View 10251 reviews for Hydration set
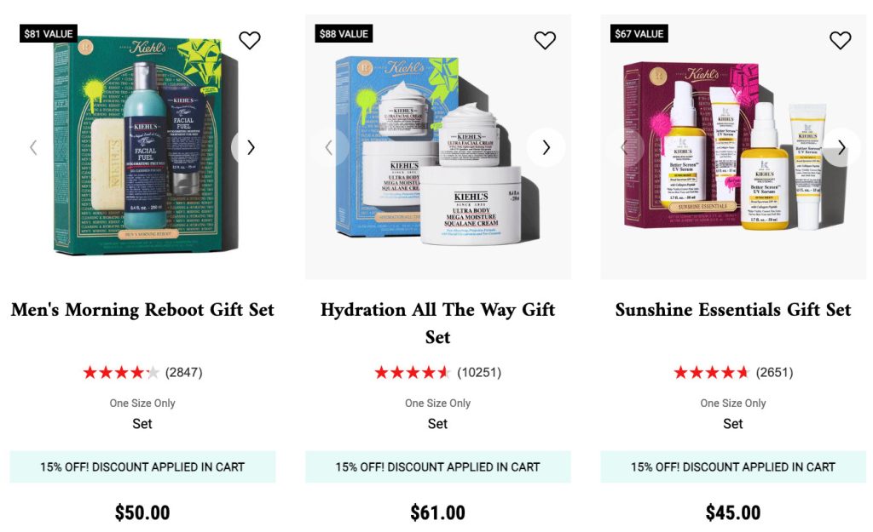Screen dimensions: 873x532 click(x=437, y=373)
